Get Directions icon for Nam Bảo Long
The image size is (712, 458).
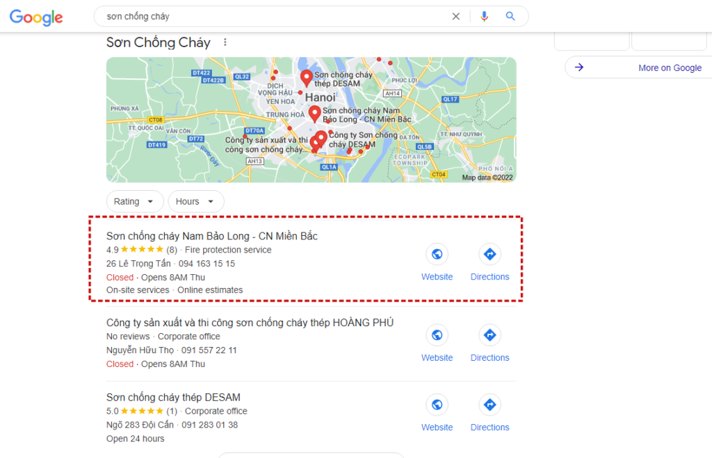click(x=489, y=254)
